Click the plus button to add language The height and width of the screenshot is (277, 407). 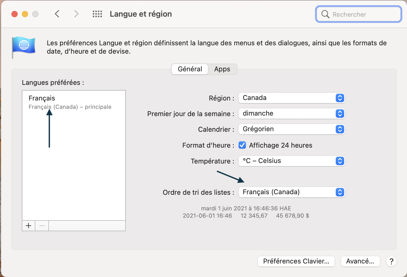click(29, 226)
